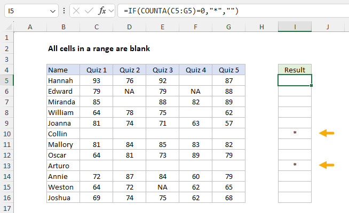
Task: Select row 5 header
Action: pos(7,80)
